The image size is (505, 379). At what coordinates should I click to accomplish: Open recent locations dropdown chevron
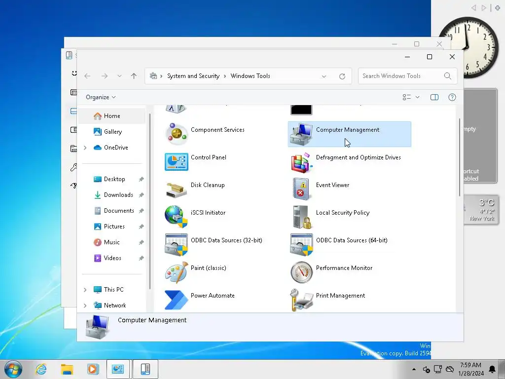coord(119,76)
